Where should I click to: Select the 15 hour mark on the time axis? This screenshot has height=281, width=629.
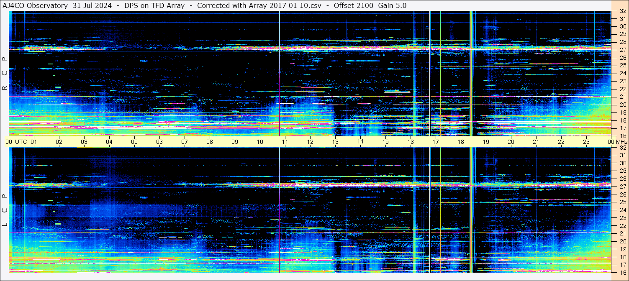pos(385,142)
